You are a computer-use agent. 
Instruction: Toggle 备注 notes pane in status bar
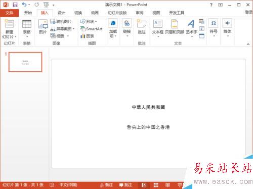(106, 185)
